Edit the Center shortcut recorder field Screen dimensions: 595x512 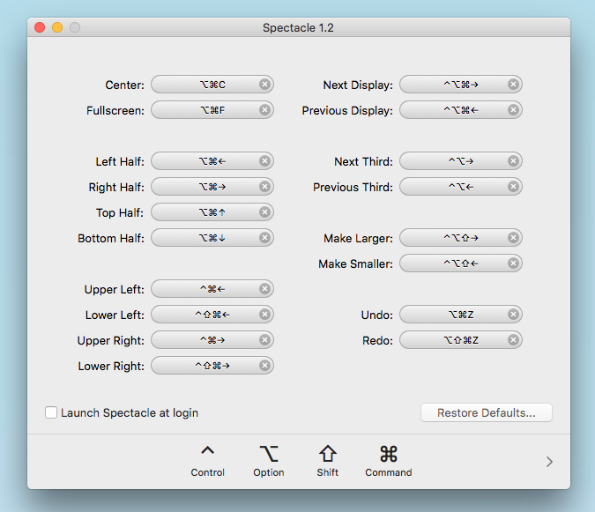tap(212, 85)
